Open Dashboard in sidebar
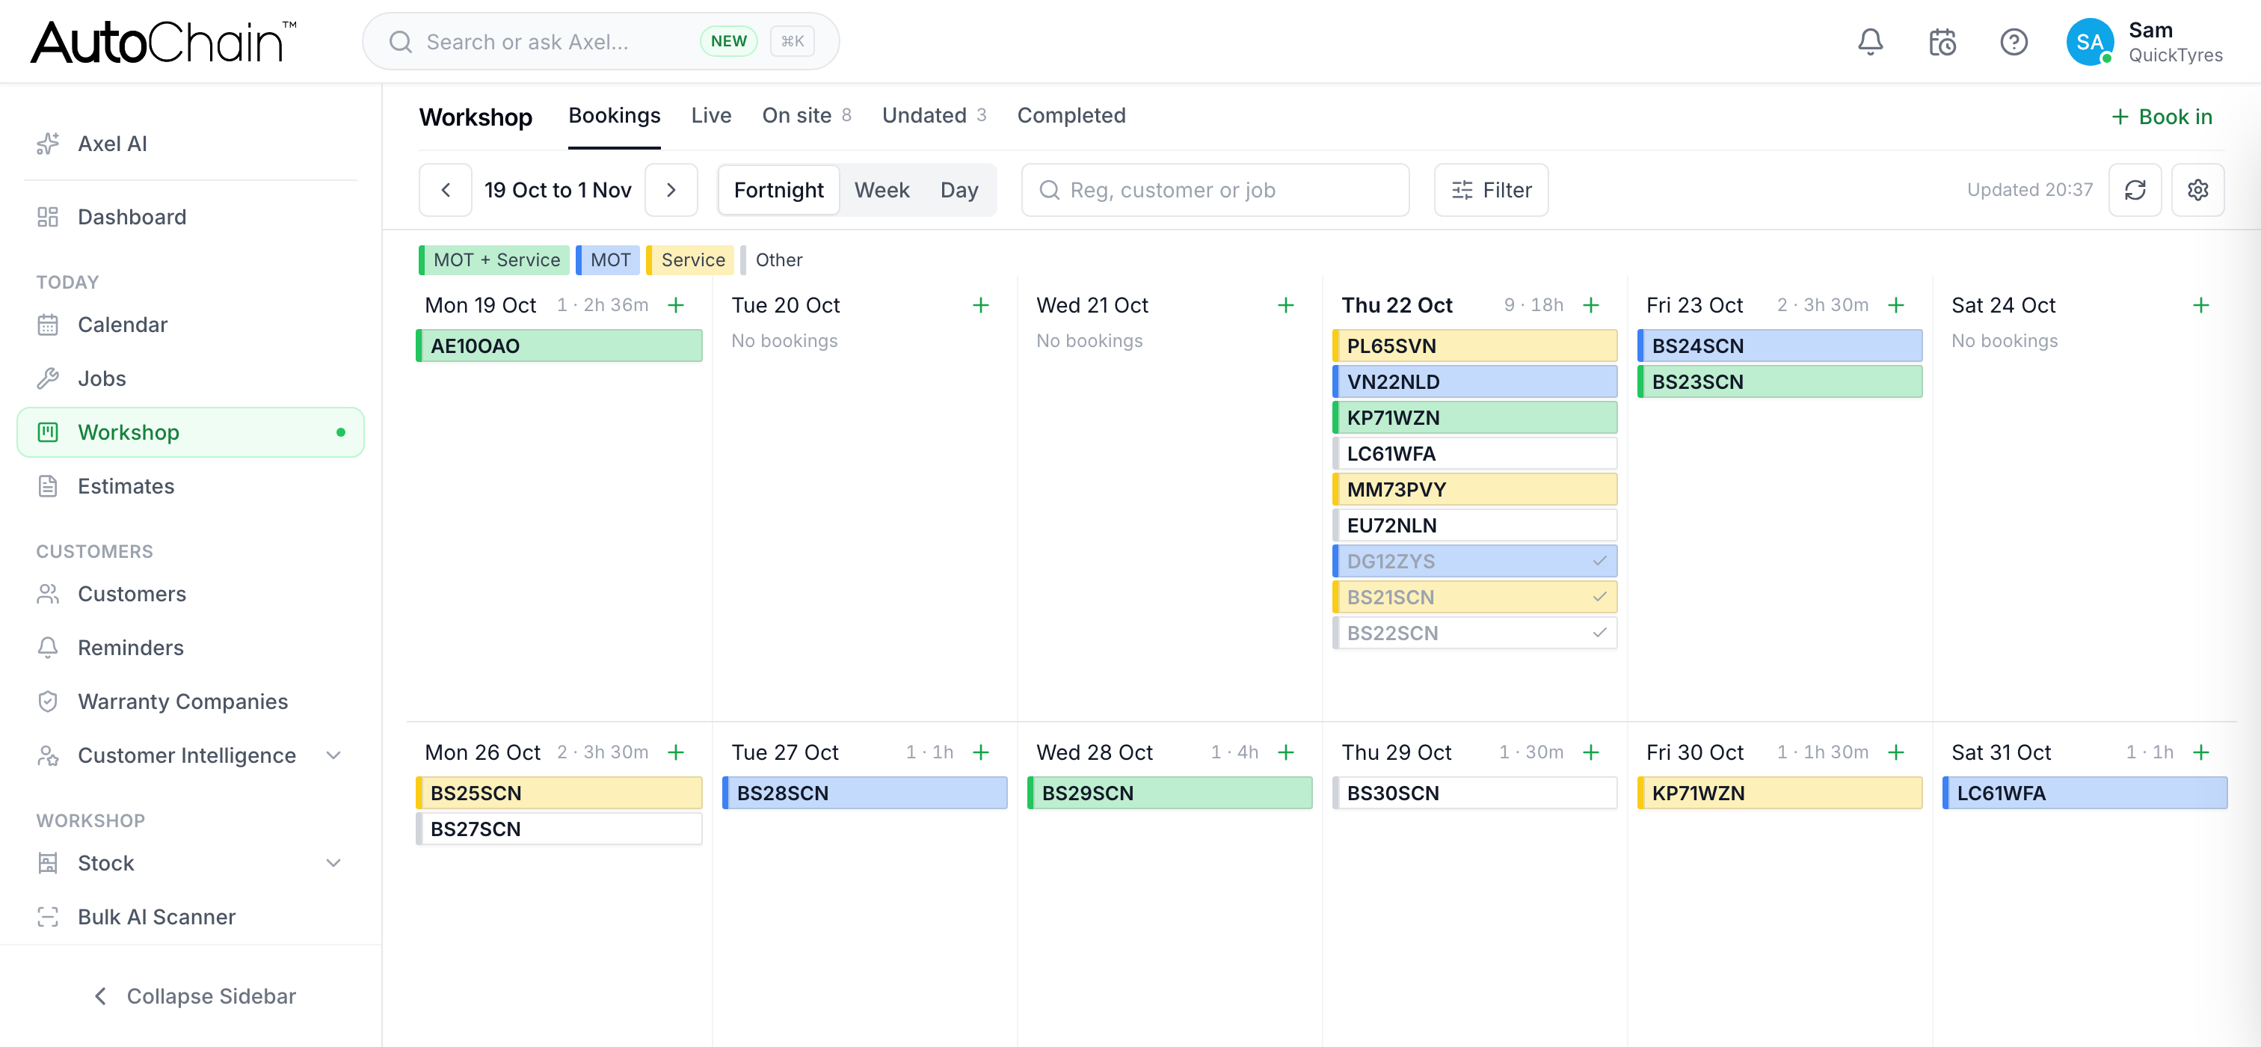Screen dimensions: 2261x1047 pyautogui.click(x=191, y=217)
